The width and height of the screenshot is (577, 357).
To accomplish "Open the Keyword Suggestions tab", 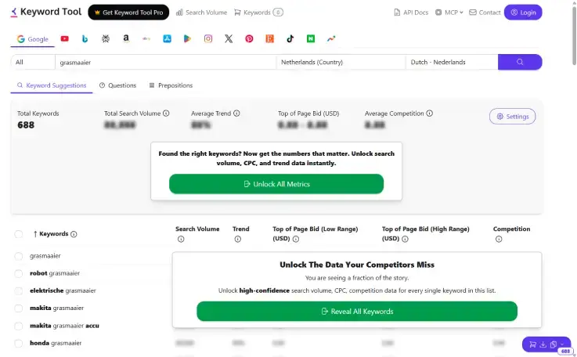I will click(52, 85).
